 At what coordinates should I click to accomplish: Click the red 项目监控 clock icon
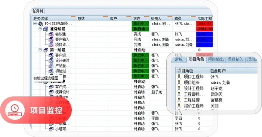(x=15, y=110)
